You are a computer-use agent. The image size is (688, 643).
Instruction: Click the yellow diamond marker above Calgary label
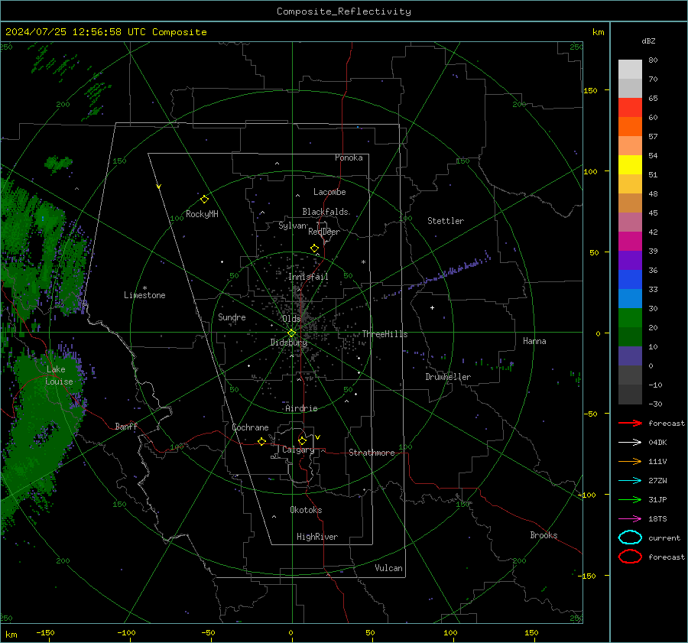[x=302, y=440]
